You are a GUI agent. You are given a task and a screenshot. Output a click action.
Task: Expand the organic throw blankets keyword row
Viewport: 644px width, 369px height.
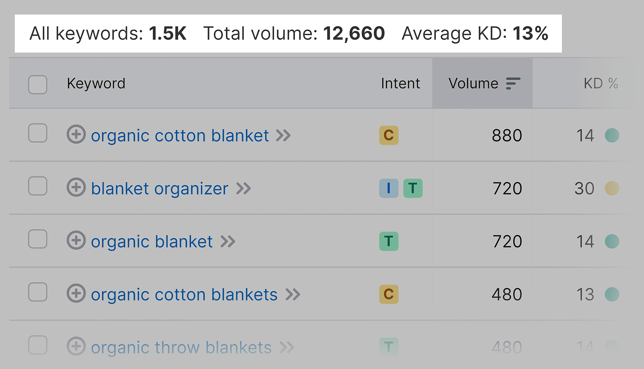click(77, 347)
